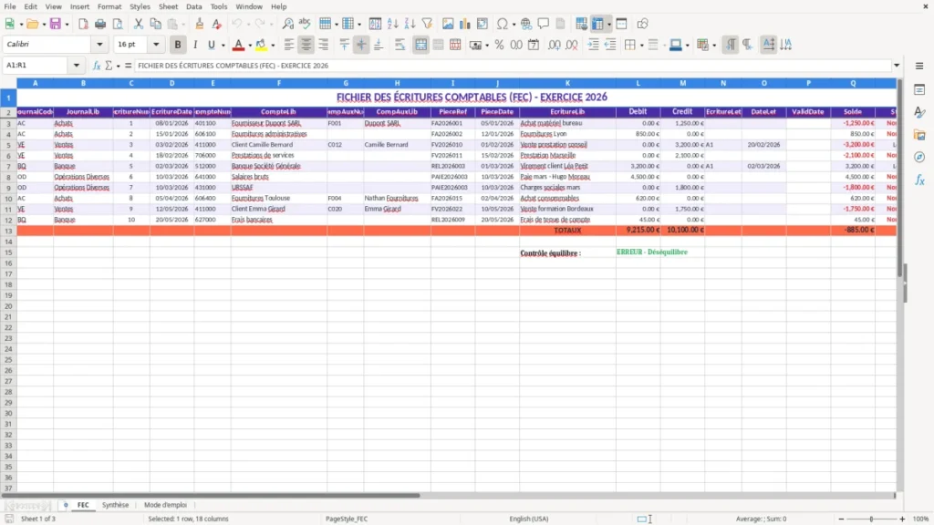Expand the Name Box A1:R1 dropdown
Screen dimensions: 934x525
(x=77, y=66)
